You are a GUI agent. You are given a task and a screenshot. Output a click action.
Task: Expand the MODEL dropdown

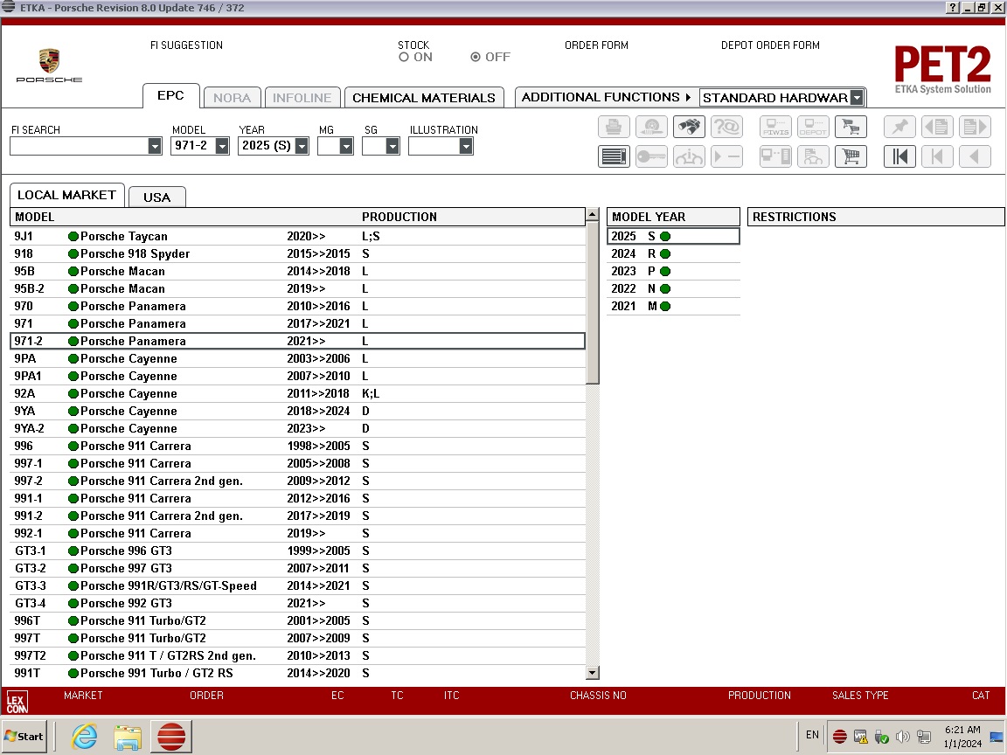pos(221,147)
